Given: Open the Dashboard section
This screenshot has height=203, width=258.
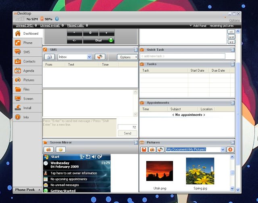Looking at the screenshot, I should [x=28, y=33].
